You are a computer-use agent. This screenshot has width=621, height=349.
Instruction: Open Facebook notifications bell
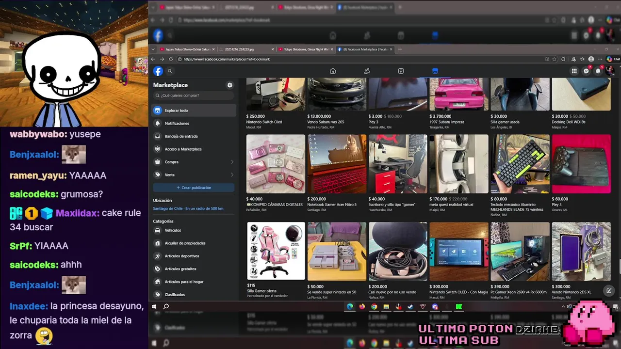(598, 71)
